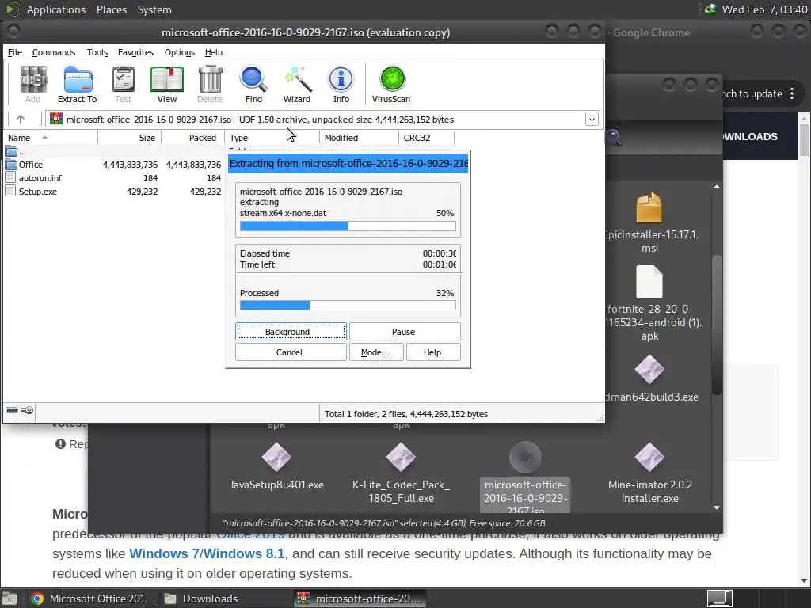Open the Applications menu in top panel
The height and width of the screenshot is (608, 811).
tap(56, 9)
